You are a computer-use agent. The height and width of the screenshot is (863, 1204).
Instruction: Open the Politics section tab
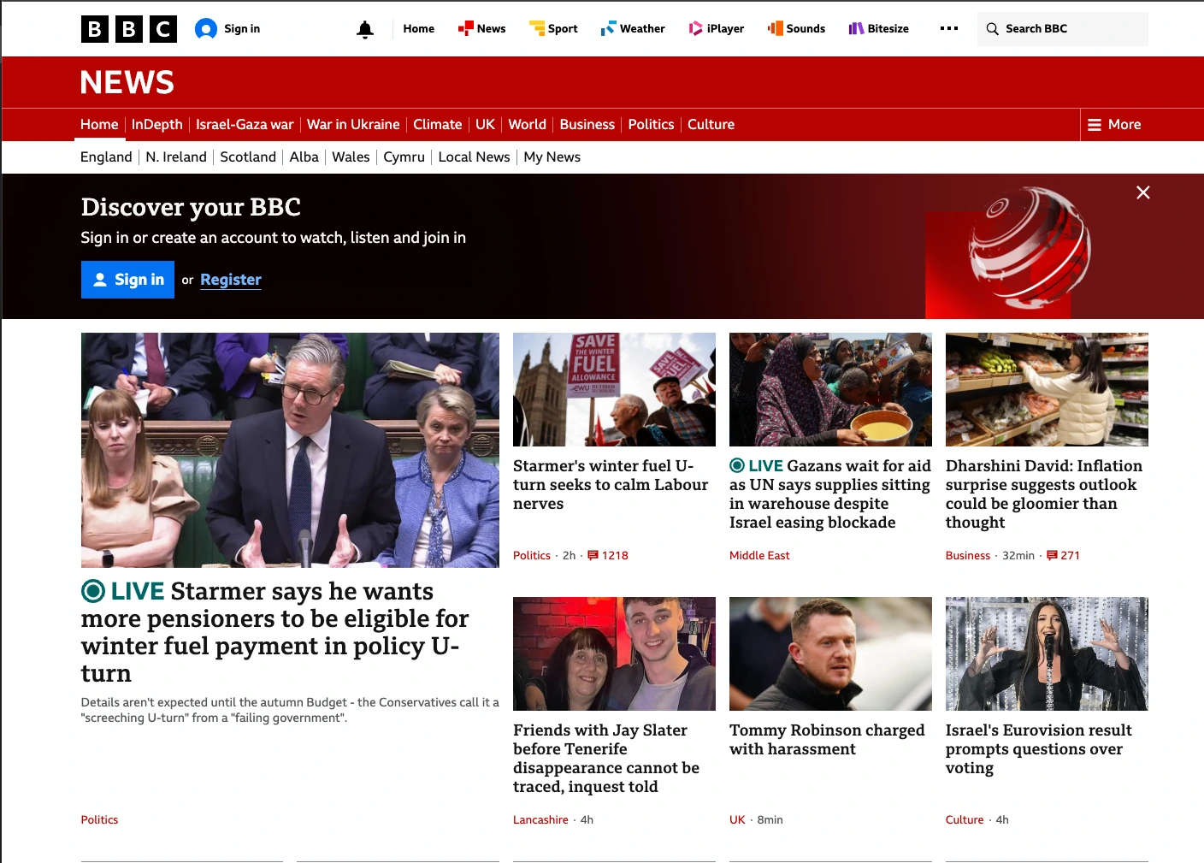(x=652, y=125)
